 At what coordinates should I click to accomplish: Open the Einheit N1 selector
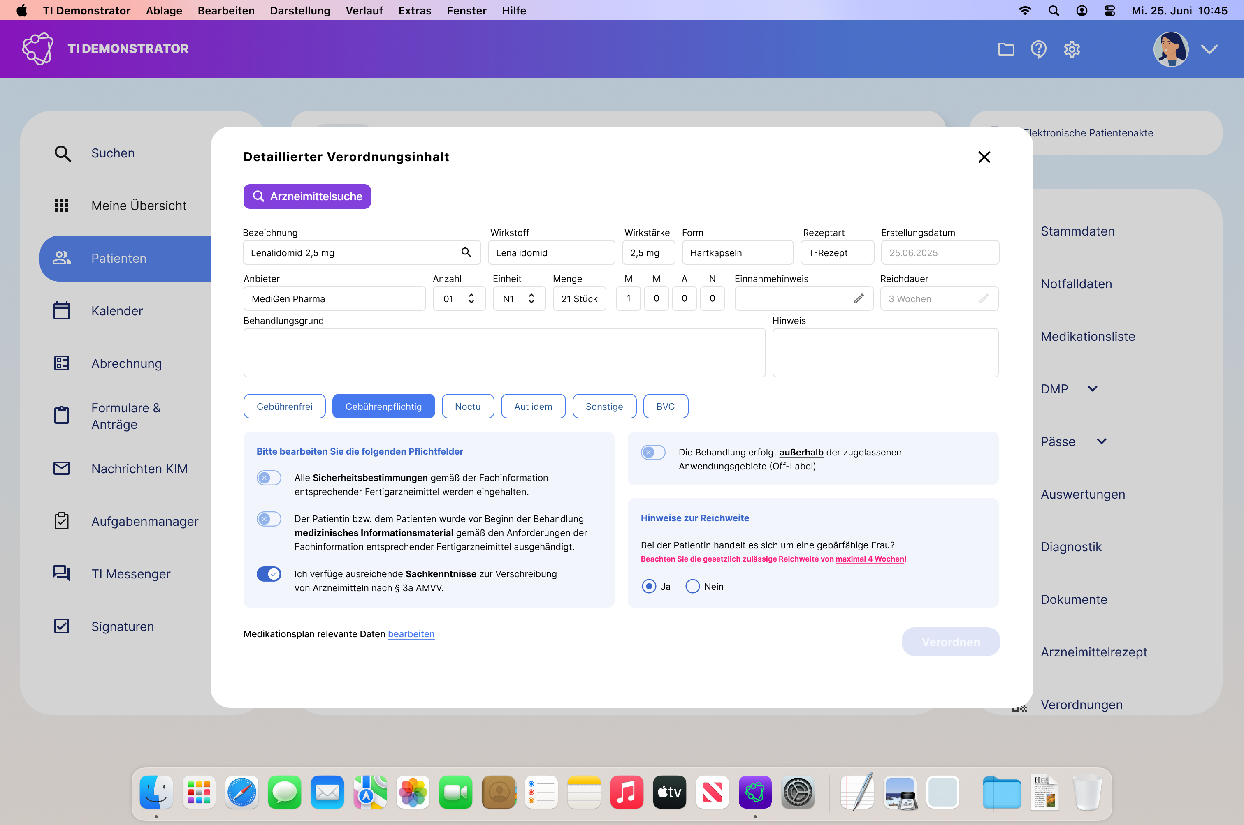[x=519, y=299]
